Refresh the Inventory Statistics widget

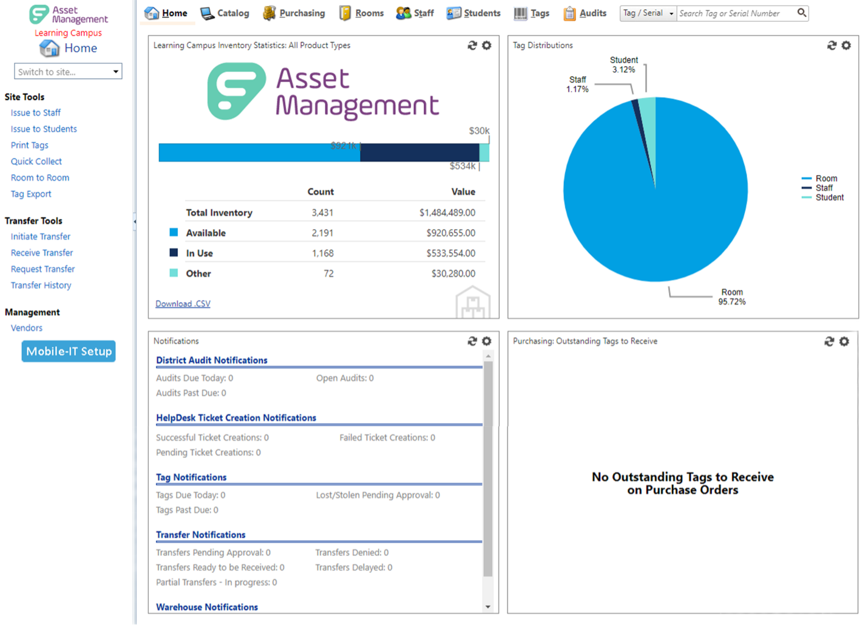tap(472, 46)
